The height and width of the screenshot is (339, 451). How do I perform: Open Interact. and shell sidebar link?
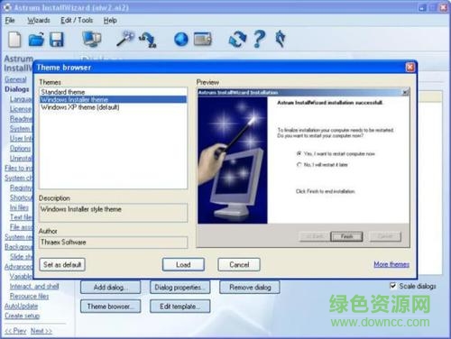[34, 287]
